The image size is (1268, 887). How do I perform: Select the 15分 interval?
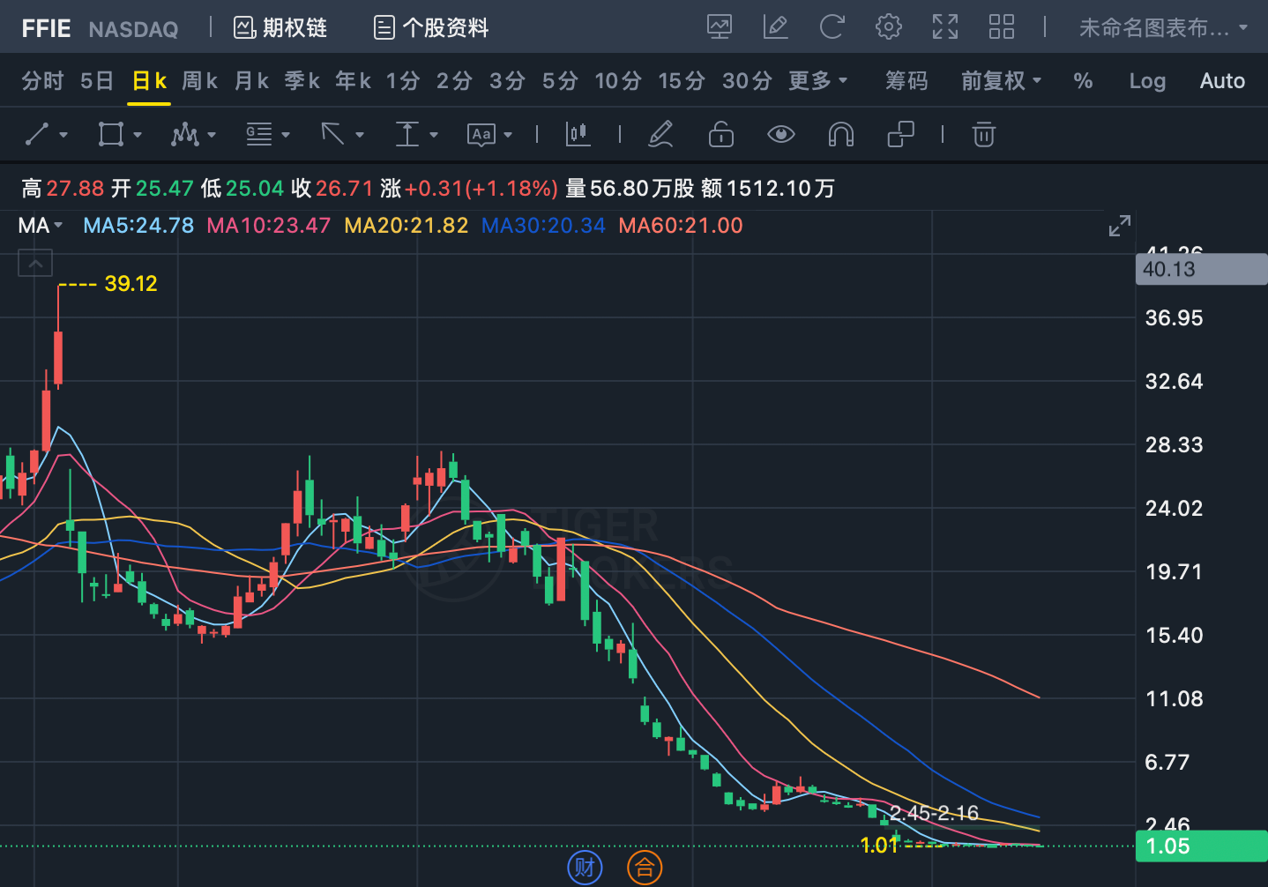[682, 81]
